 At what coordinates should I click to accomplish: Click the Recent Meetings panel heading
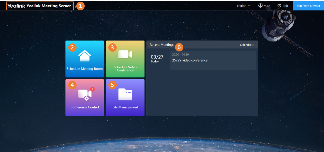pos(162,45)
